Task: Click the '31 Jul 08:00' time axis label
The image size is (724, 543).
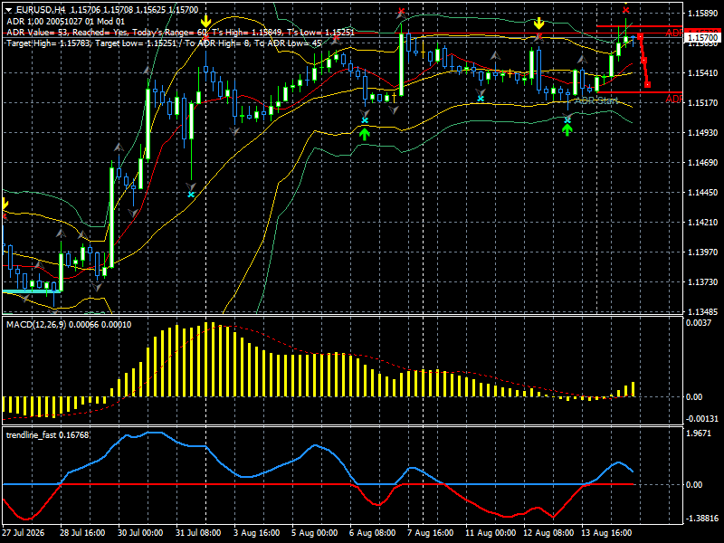Action: (198, 532)
